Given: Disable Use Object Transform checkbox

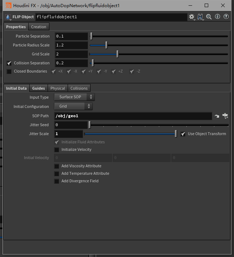Looking at the screenshot, I should click(x=183, y=134).
